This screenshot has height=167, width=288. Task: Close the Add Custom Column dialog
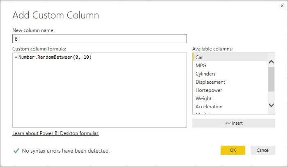(282, 6)
